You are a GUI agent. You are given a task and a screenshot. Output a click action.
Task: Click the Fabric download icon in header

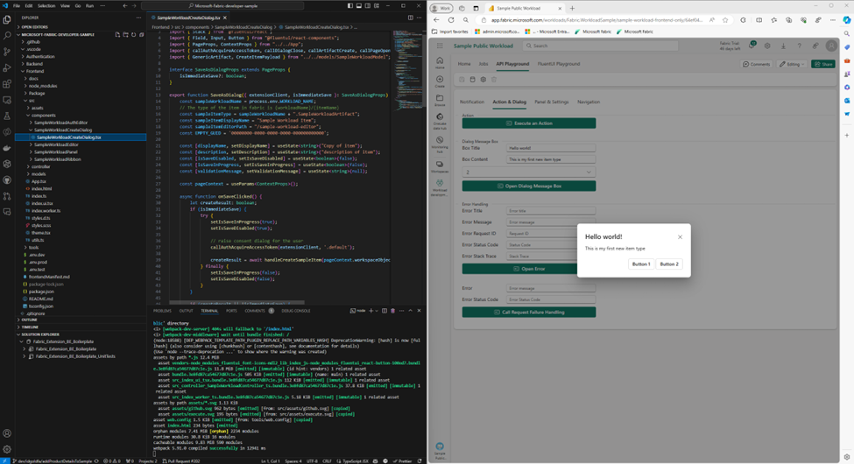point(783,46)
